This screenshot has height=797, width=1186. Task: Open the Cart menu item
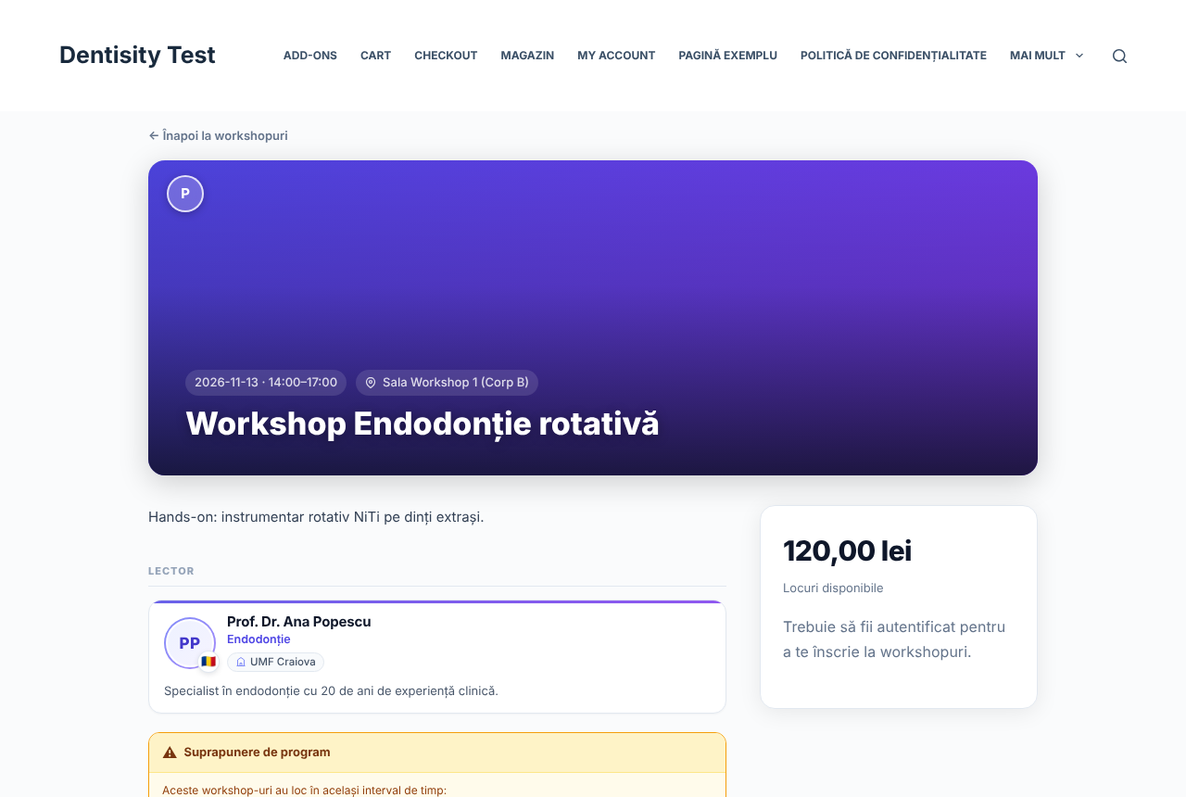pos(375,56)
